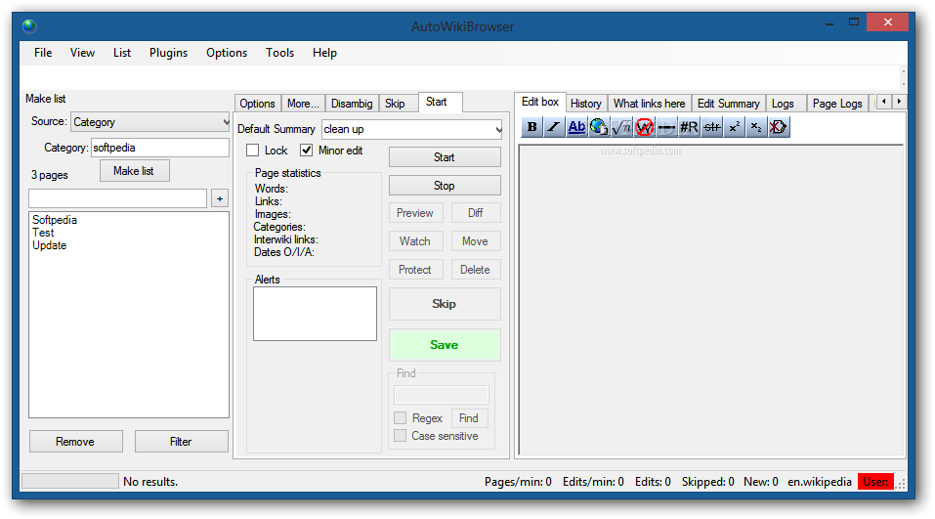The image size is (935, 519).
Task: Apply subscript with the x₂ icon
Action: (756, 127)
